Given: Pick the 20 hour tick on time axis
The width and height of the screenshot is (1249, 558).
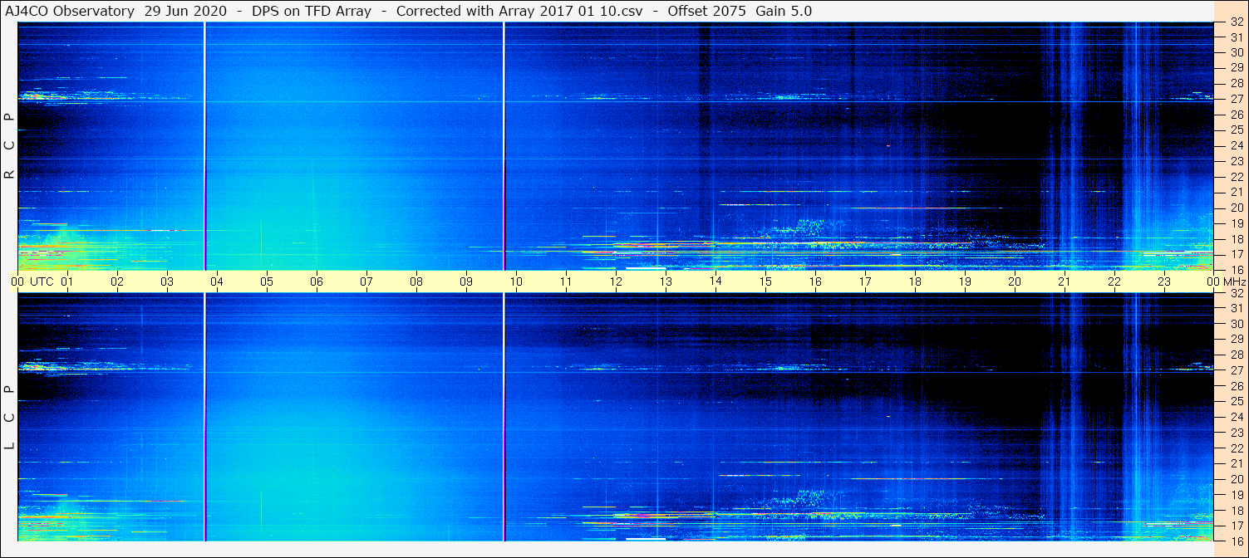Looking at the screenshot, I should tap(1015, 281).
